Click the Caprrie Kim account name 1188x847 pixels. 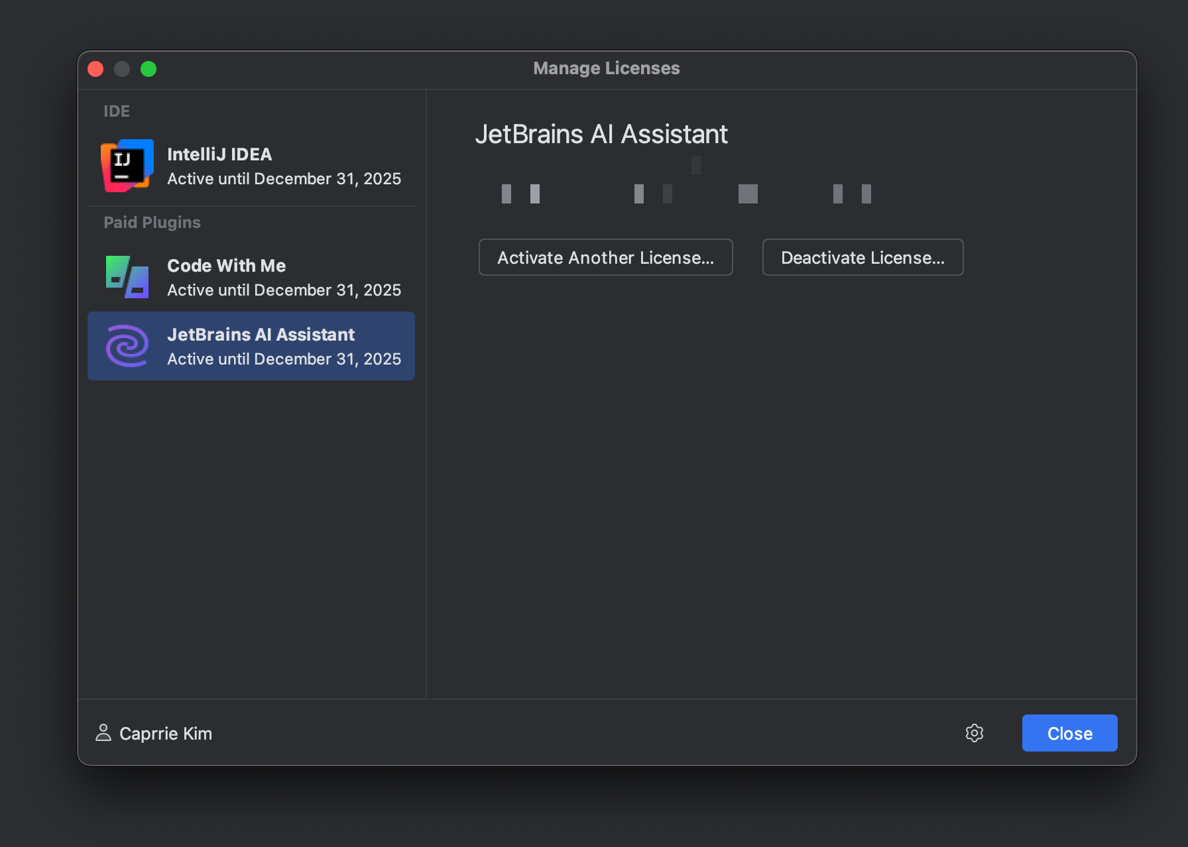pyautogui.click(x=166, y=734)
